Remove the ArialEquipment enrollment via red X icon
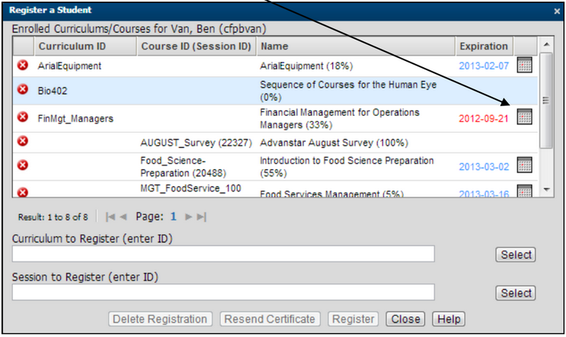 23,66
